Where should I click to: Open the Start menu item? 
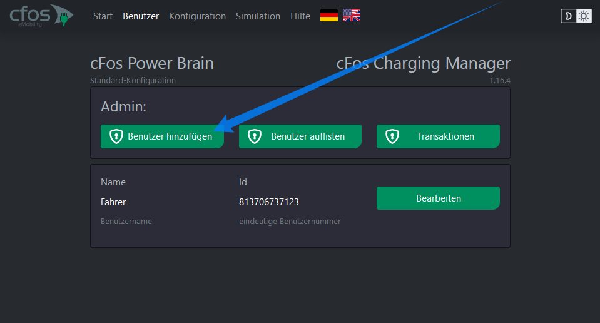[x=103, y=16]
